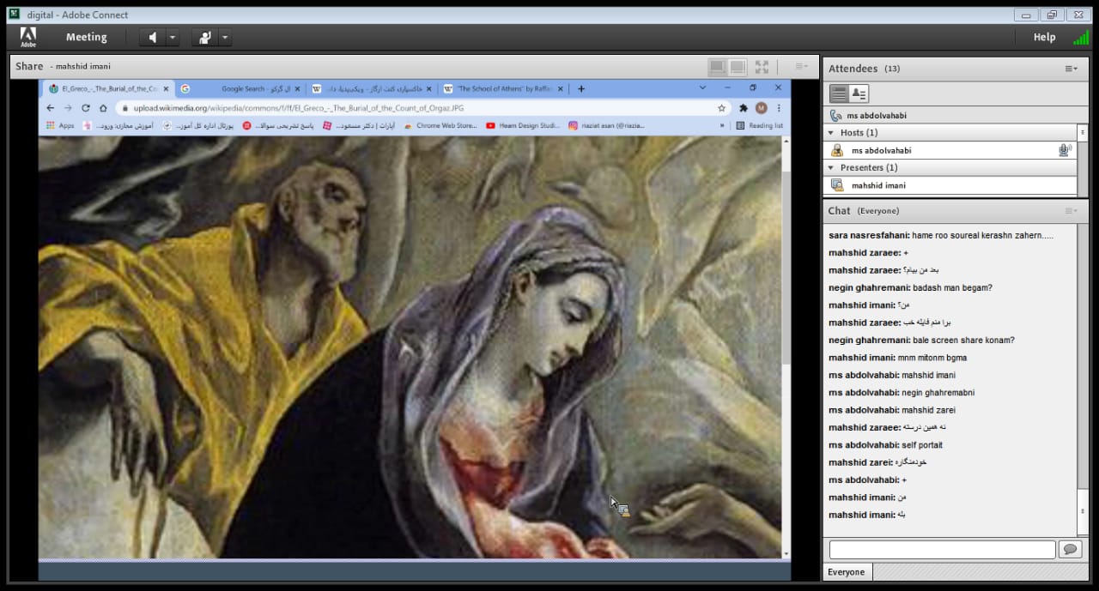Click the active speaker phone icon
1099x591 pixels.
coord(836,116)
